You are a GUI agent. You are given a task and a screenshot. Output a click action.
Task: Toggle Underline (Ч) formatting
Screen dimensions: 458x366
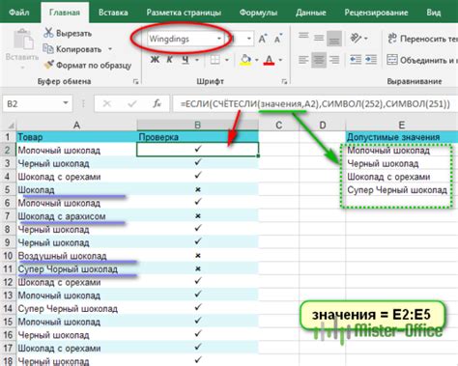click(186, 60)
